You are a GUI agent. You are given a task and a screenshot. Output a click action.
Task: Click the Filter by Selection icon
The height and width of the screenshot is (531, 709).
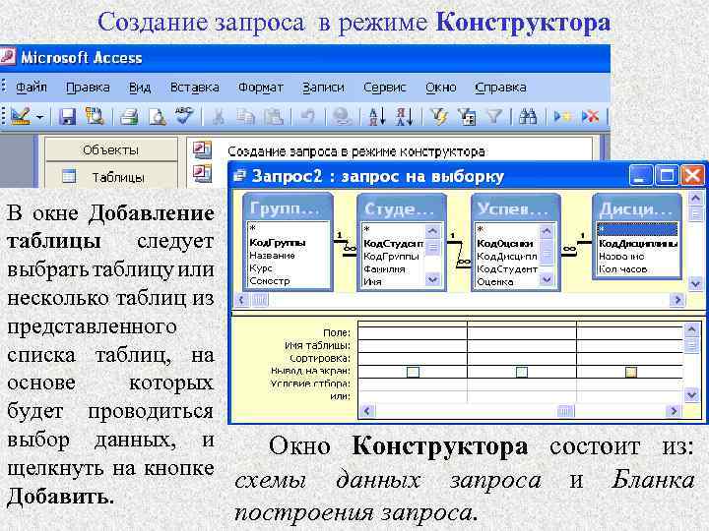click(438, 117)
